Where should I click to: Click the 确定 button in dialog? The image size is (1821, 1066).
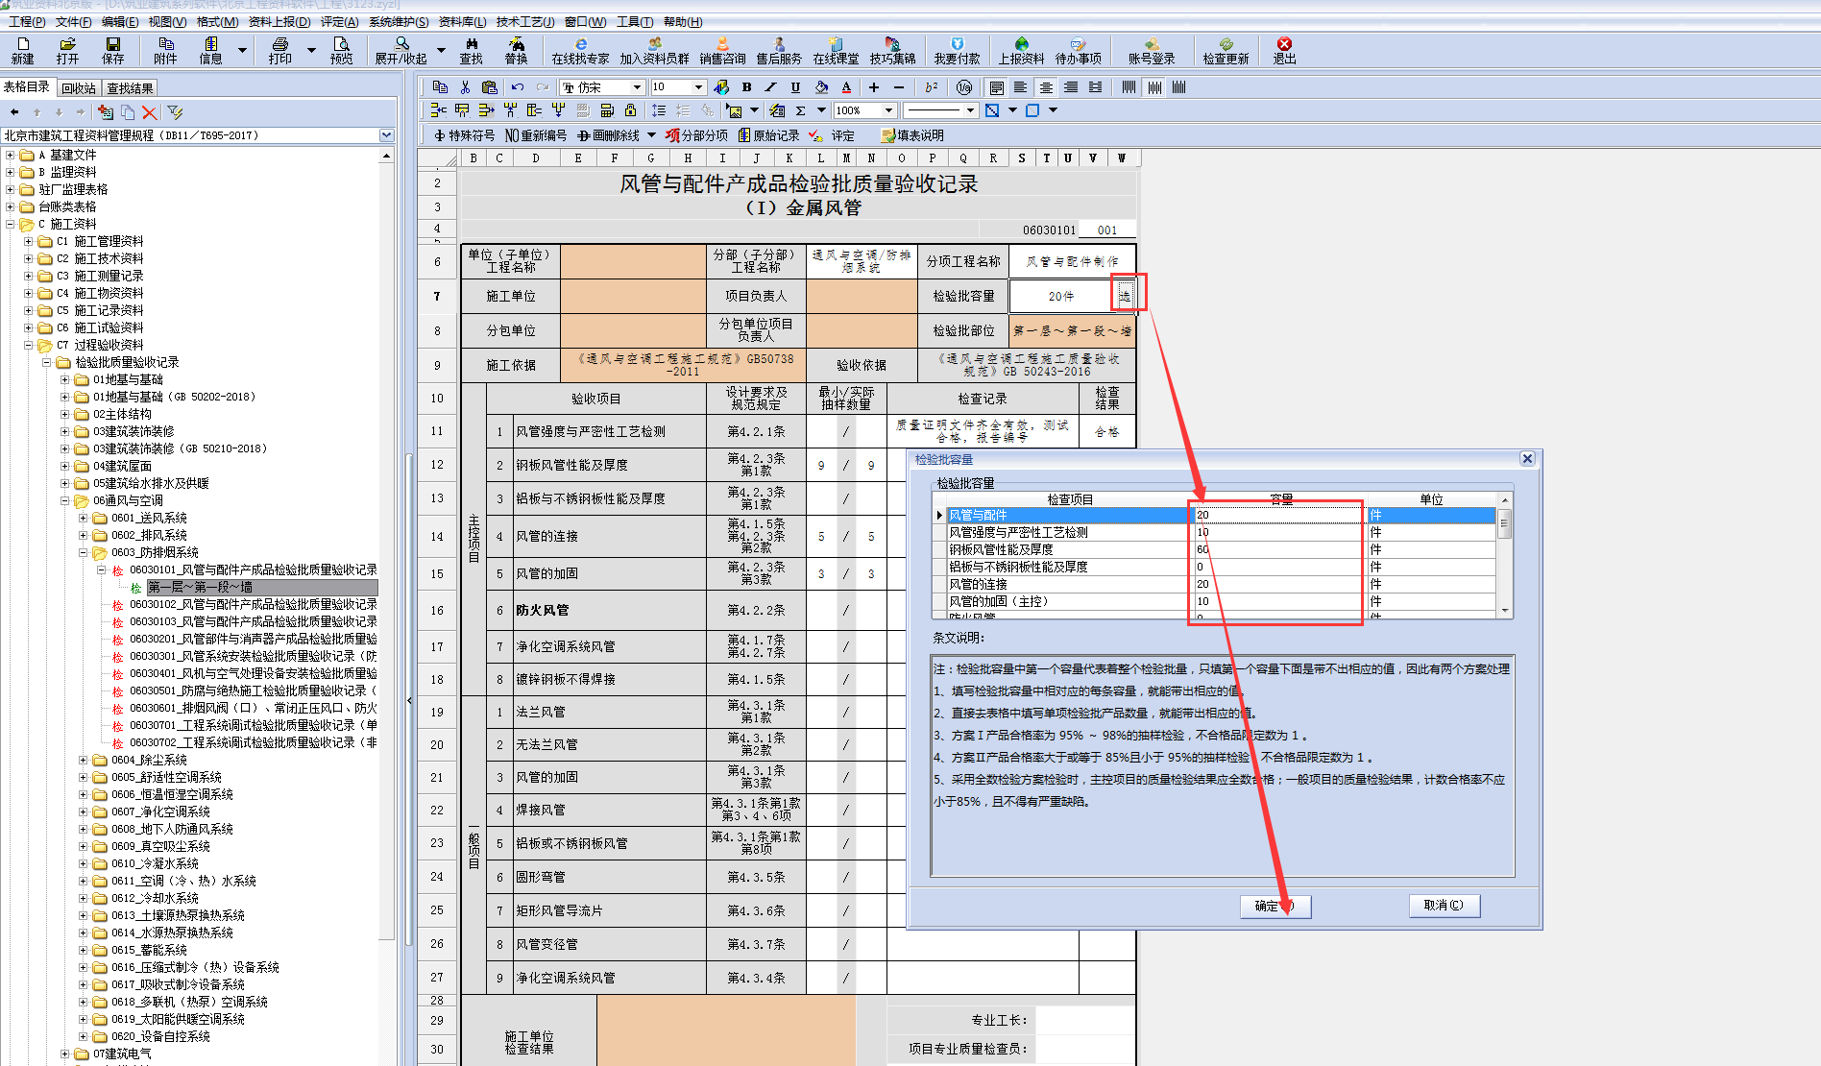[x=1275, y=906]
